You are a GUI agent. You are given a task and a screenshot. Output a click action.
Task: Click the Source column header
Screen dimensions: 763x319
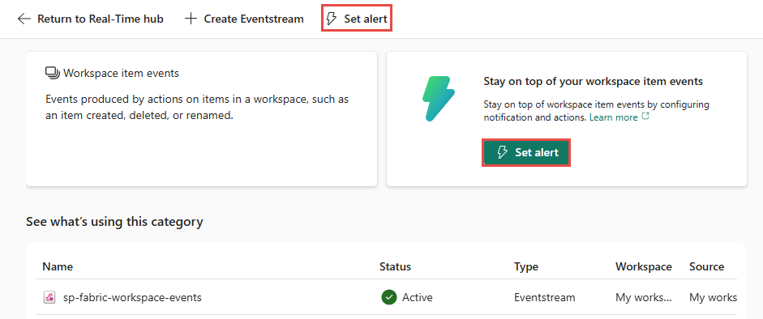coord(706,266)
